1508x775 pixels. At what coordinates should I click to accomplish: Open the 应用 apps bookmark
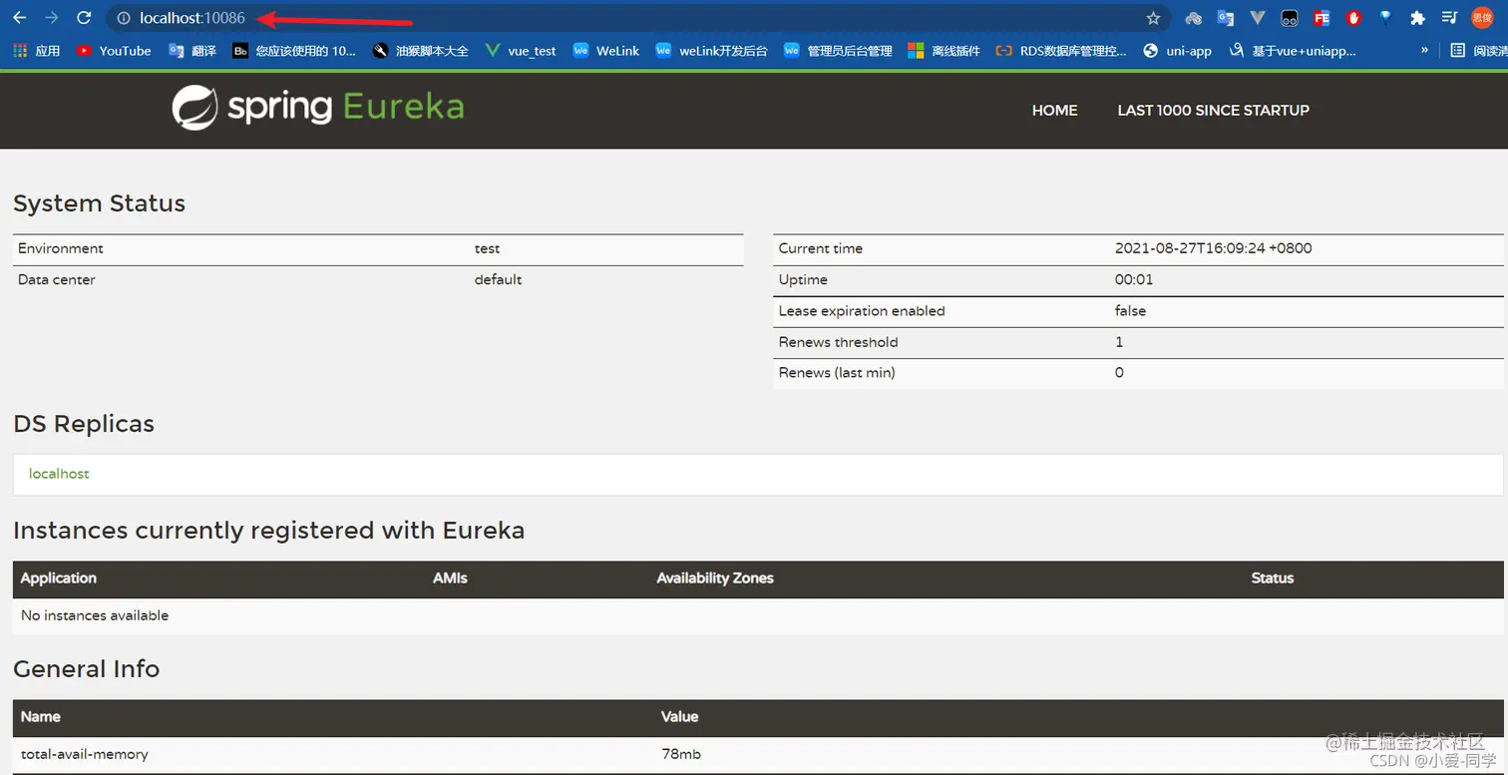(37, 51)
